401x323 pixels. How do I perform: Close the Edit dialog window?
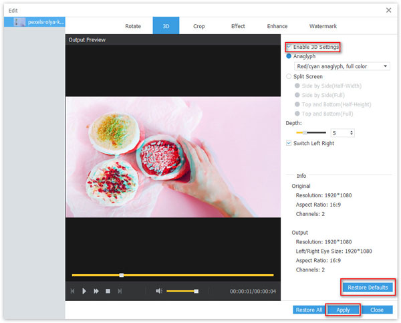click(x=388, y=10)
